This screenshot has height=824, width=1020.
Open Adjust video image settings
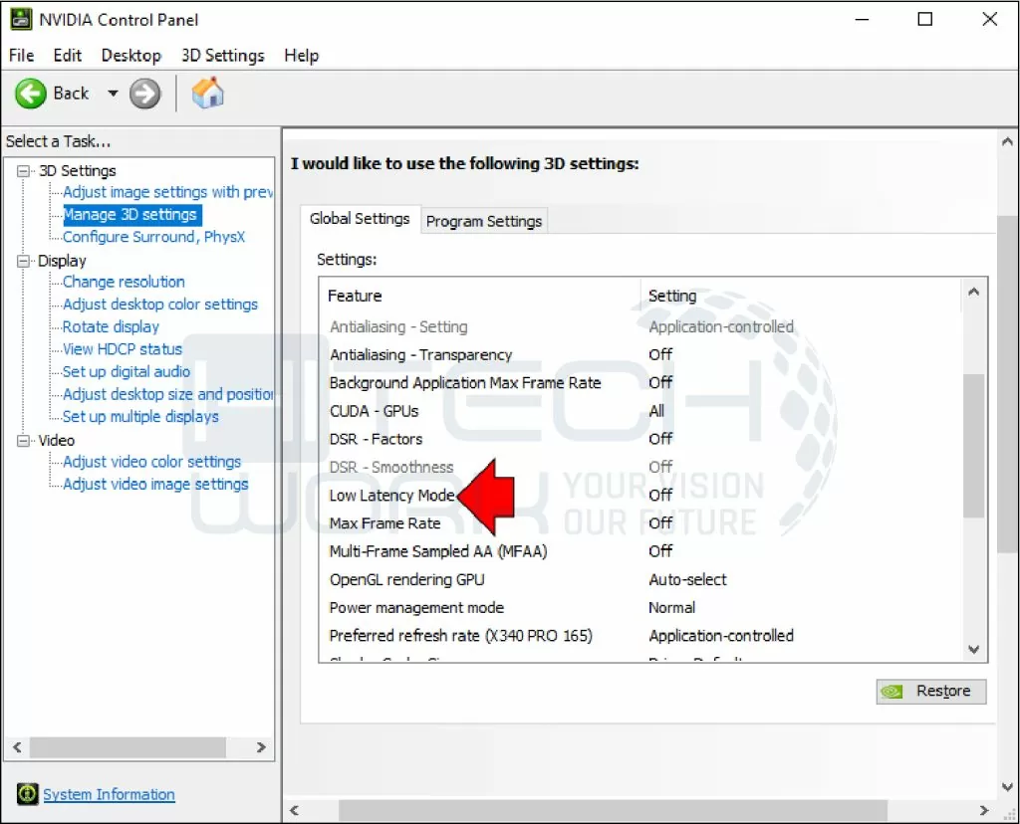155,484
